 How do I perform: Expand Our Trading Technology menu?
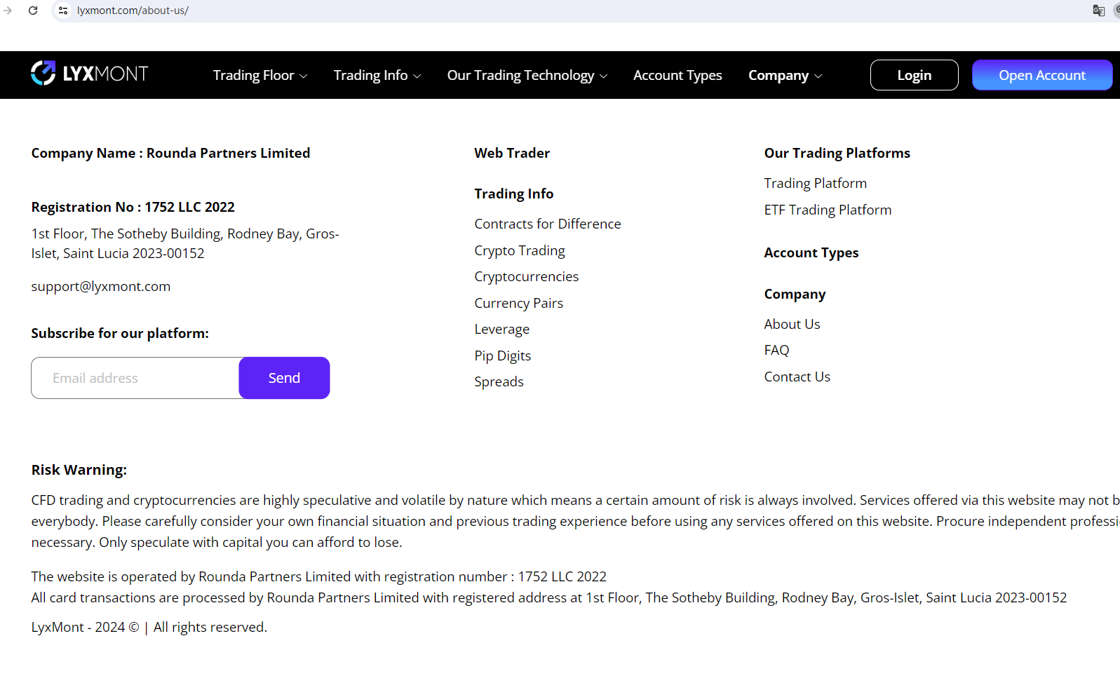pyautogui.click(x=527, y=75)
